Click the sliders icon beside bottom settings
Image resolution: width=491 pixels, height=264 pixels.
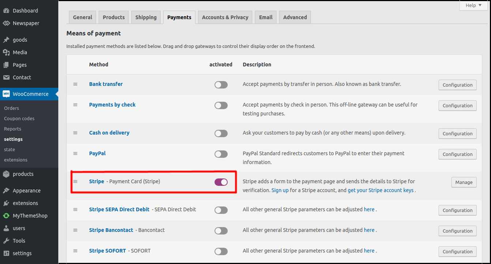pos(6,253)
